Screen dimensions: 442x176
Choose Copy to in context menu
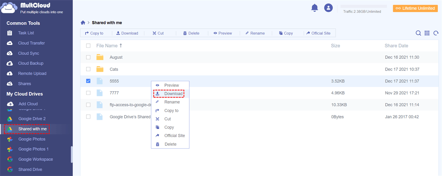tap(170, 111)
